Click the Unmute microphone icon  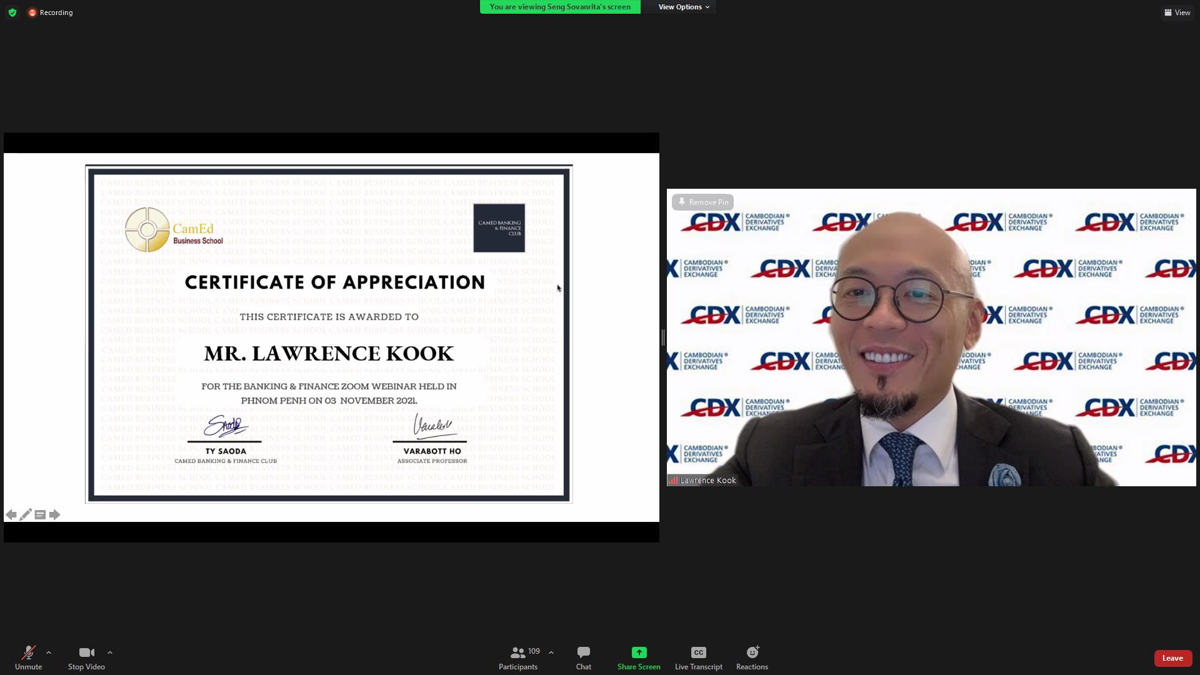[28, 653]
